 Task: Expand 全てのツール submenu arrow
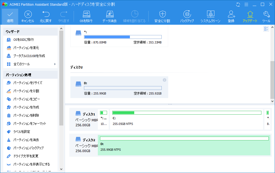click(55, 64)
